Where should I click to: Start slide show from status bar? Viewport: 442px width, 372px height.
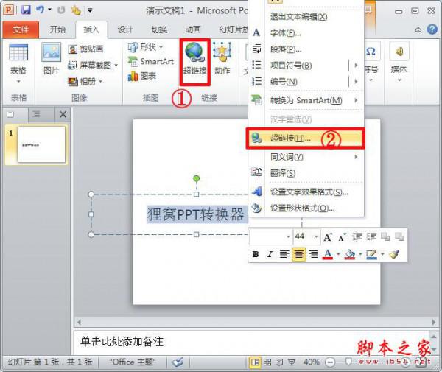291,362
